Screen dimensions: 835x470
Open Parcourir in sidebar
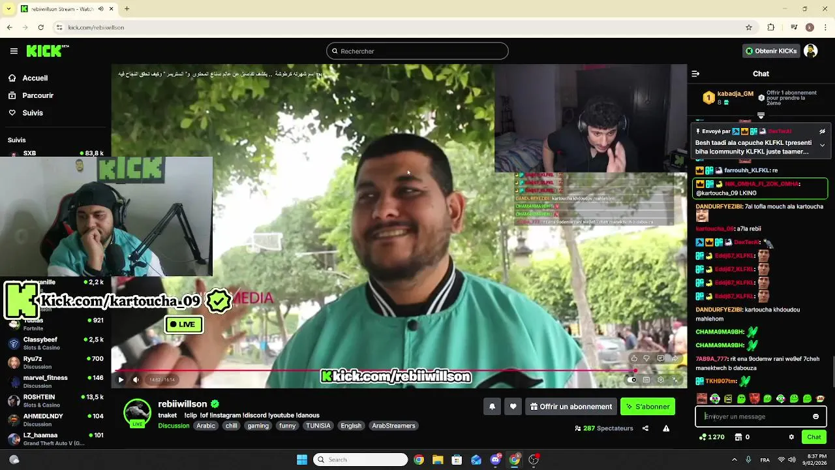click(38, 95)
